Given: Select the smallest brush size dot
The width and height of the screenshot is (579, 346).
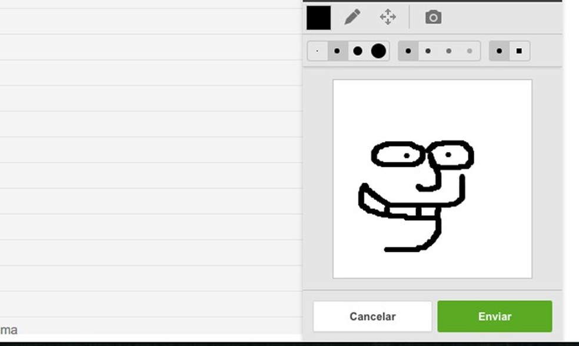Looking at the screenshot, I should [317, 51].
